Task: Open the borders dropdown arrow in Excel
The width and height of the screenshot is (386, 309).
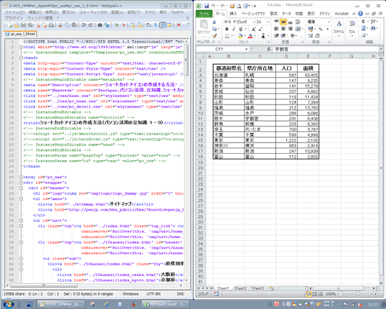Action: pos(232,36)
